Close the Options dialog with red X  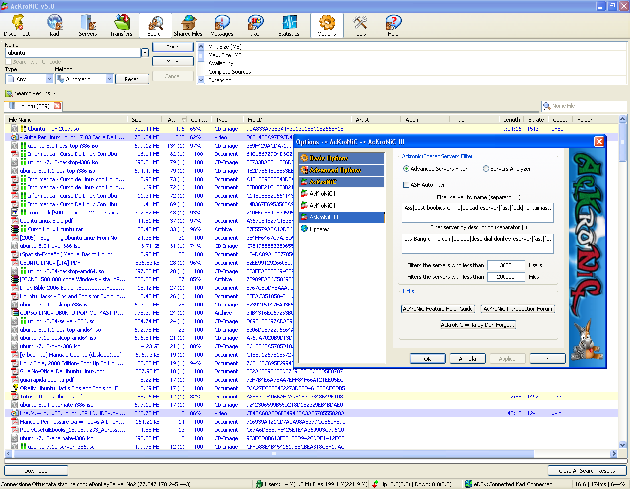pos(599,142)
